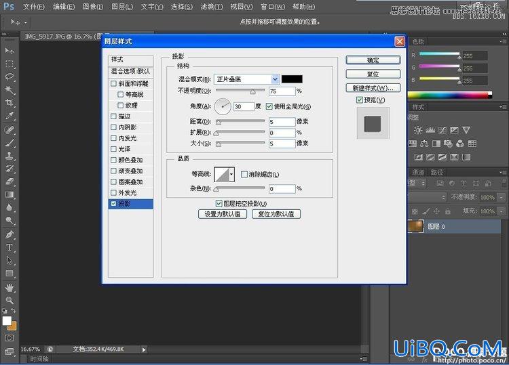Select the Type tool

(10, 247)
